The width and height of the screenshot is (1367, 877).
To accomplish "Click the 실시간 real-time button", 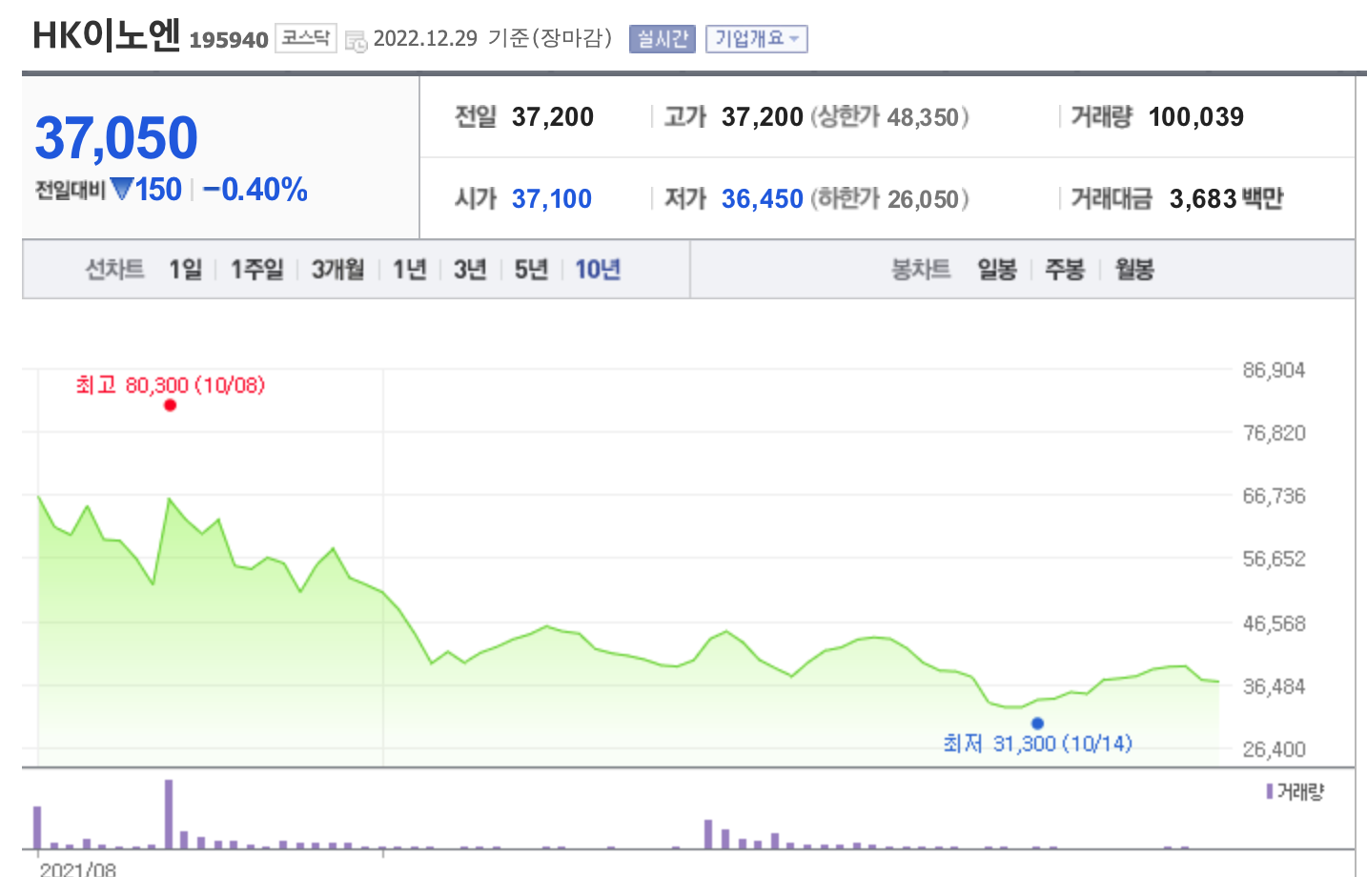I will click(663, 39).
